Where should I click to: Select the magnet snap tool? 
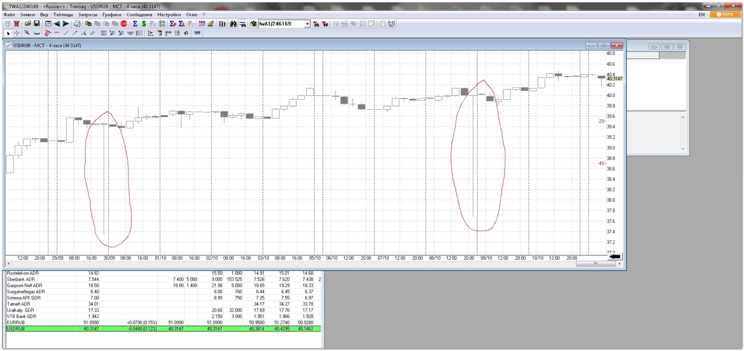point(48,33)
